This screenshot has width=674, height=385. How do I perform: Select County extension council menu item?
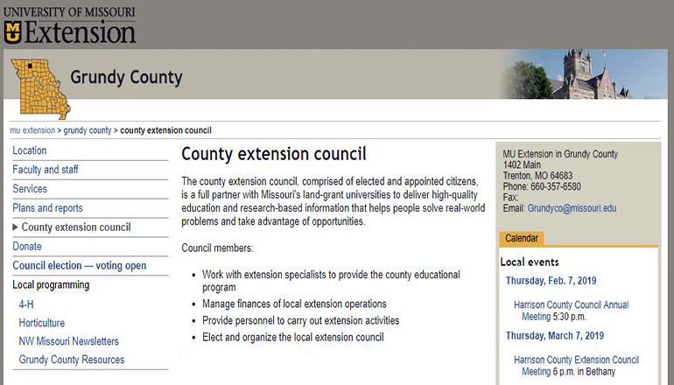click(76, 227)
